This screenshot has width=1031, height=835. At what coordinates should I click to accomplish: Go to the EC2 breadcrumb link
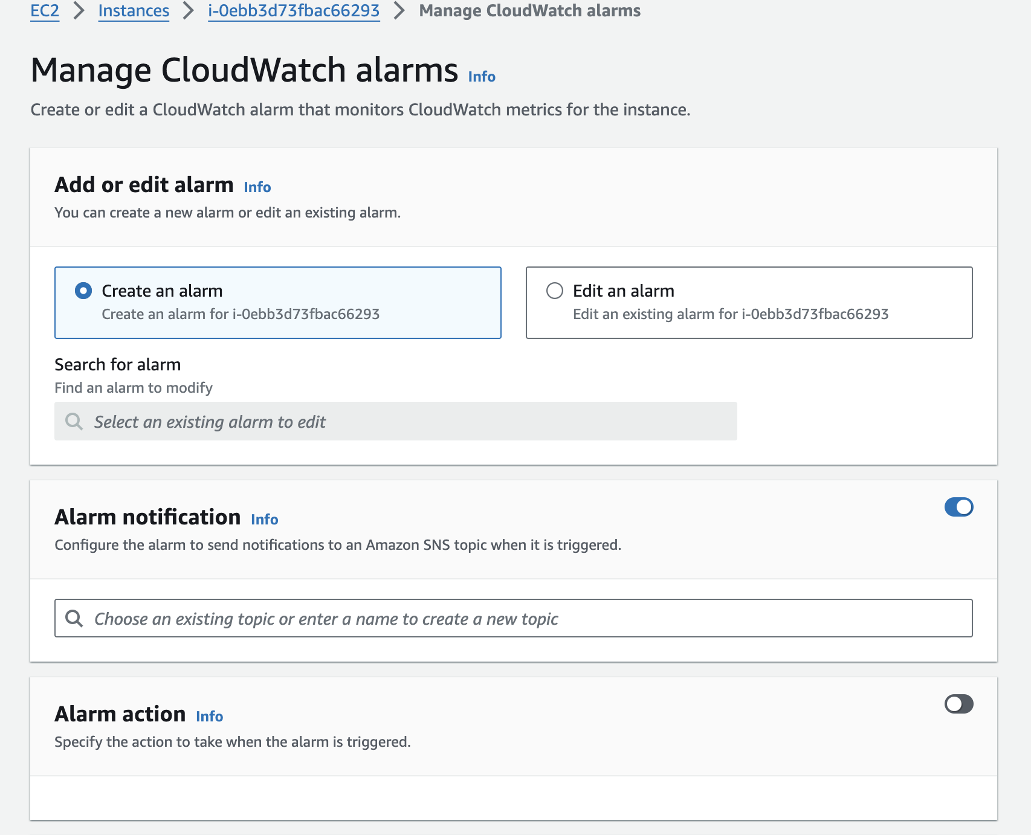tap(45, 11)
